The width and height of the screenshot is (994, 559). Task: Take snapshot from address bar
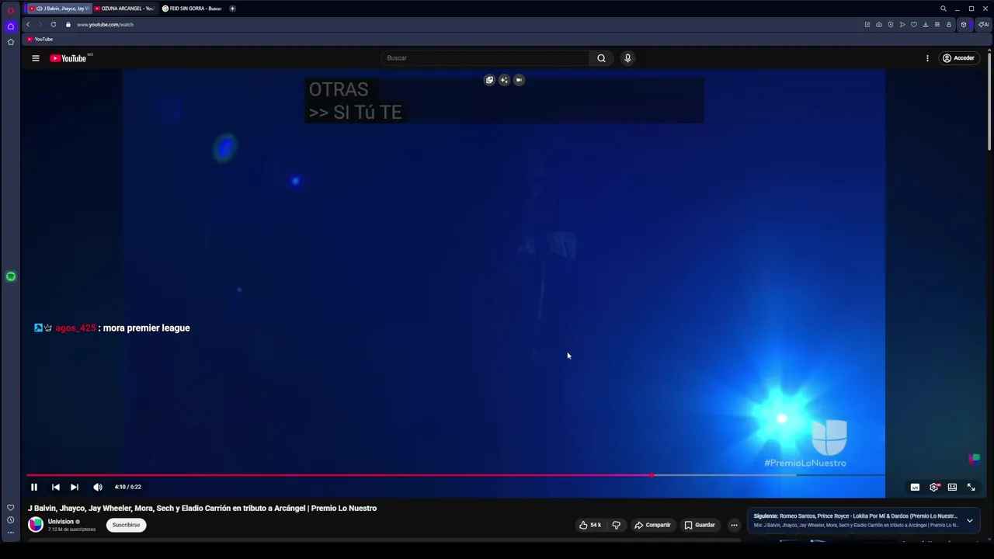pyautogui.click(x=879, y=24)
